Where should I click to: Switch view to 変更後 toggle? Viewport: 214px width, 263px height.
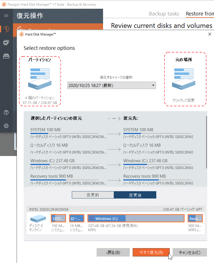pos(135,195)
